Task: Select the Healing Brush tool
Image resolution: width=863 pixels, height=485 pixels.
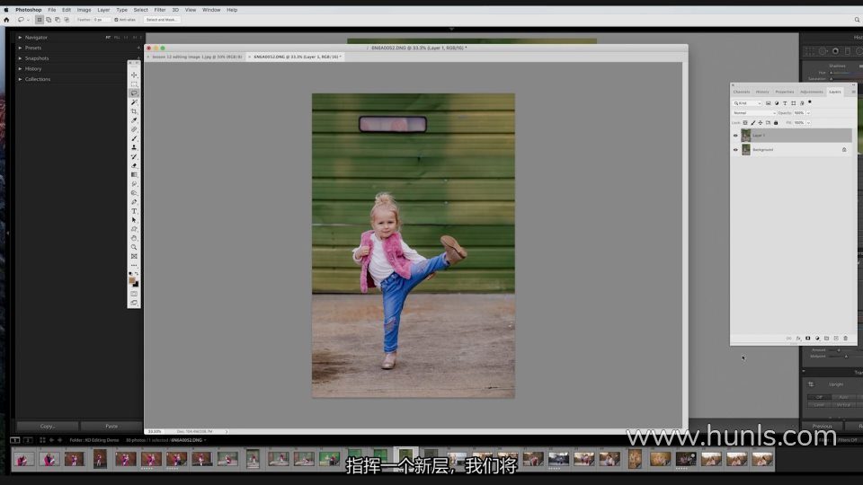Action: (x=134, y=129)
